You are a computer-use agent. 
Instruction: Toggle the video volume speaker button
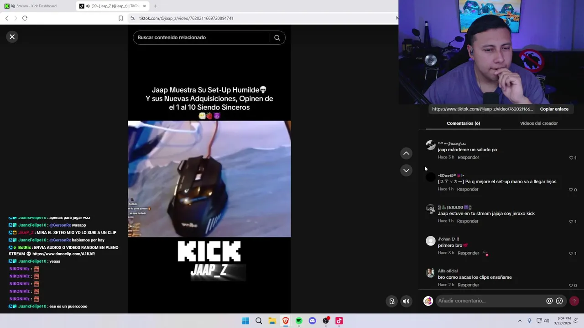[x=406, y=301]
